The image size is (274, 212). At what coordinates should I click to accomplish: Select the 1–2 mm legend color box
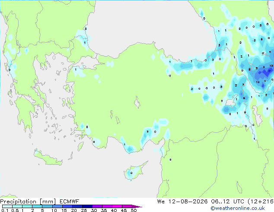click(27, 206)
